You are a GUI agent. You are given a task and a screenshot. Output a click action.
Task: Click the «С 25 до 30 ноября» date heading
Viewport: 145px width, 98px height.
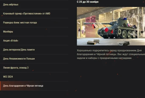pos(87,2)
